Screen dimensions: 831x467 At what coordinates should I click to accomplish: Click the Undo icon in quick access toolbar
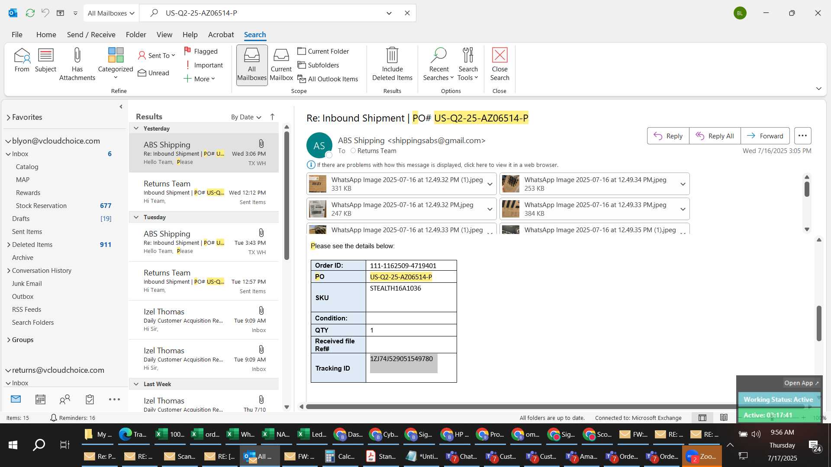pyautogui.click(x=45, y=13)
